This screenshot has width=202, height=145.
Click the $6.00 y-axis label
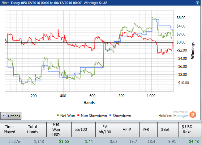tap(181, 18)
